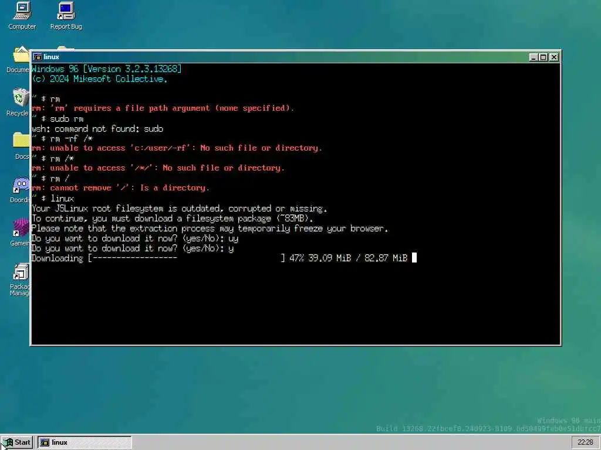
Task: Click the '47% 39.09 MiB / 82.87 MiB' status
Action: pyautogui.click(x=349, y=258)
